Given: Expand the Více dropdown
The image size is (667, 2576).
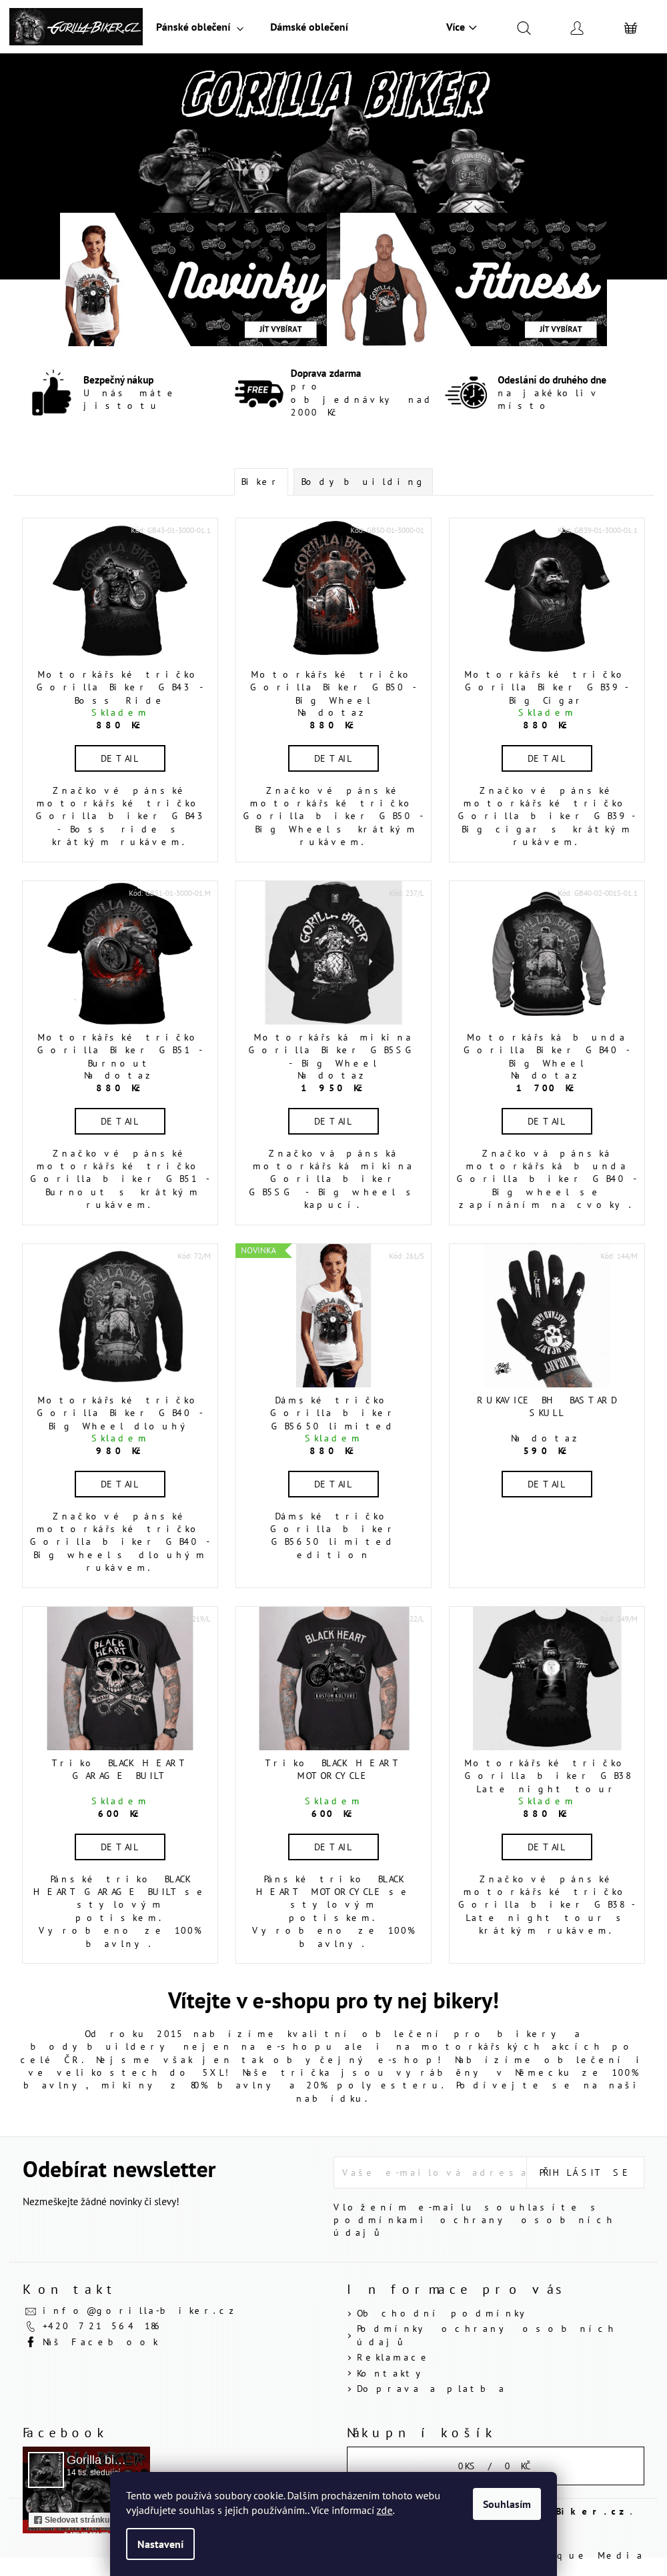Looking at the screenshot, I should click(461, 27).
